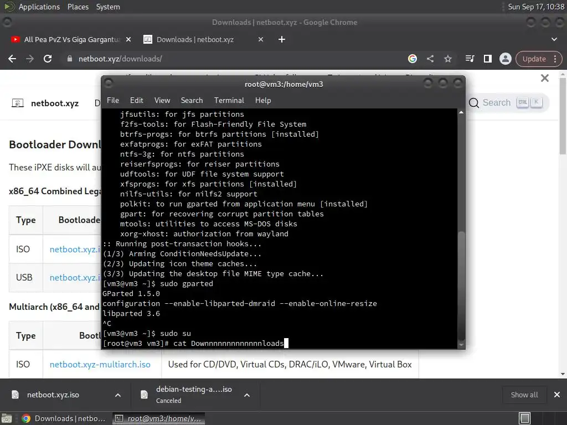Open the netboot.xyz home link
Screen dimensions: 567x425
(55, 103)
